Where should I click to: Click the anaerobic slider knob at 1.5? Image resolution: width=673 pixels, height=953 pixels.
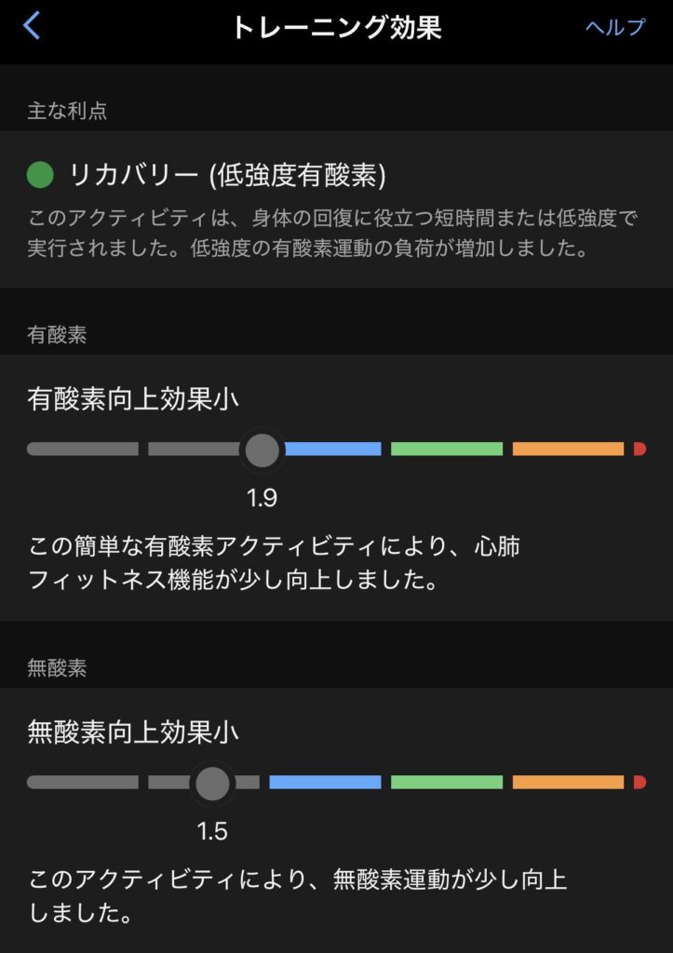click(212, 783)
